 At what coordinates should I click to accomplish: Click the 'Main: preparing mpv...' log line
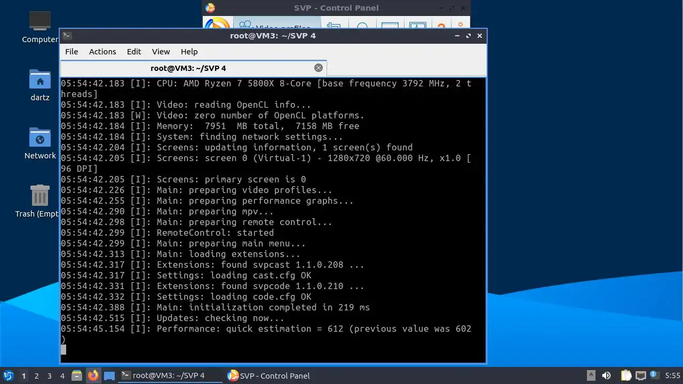167,211
